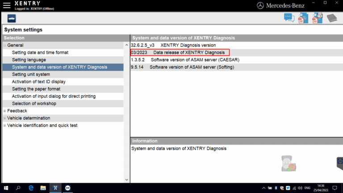Image resolution: width=343 pixels, height=193 pixels.
Task: Click the 03/2023 Data release row
Action: [237, 53]
